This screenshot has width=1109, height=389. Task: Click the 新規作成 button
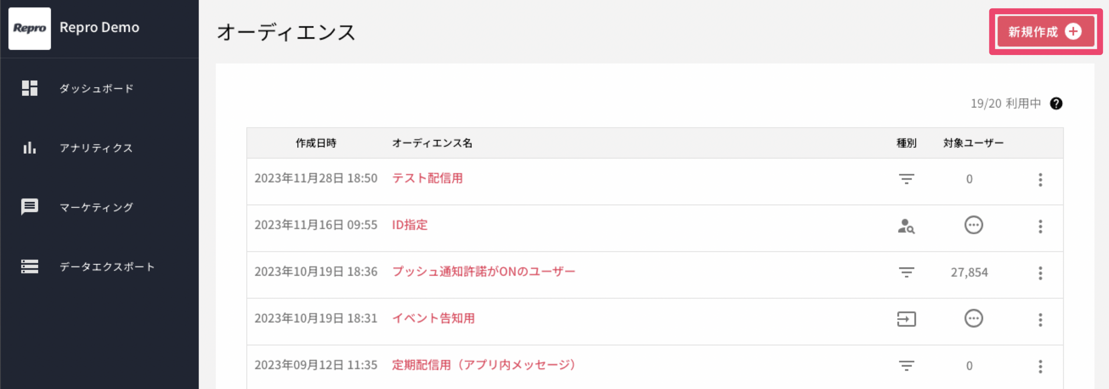tap(1046, 32)
